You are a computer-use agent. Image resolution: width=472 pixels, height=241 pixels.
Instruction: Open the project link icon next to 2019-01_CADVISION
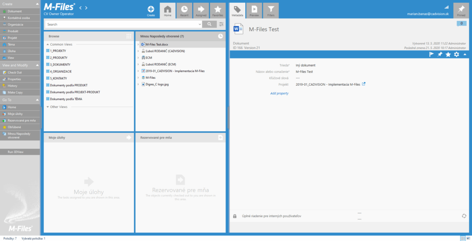(364, 84)
